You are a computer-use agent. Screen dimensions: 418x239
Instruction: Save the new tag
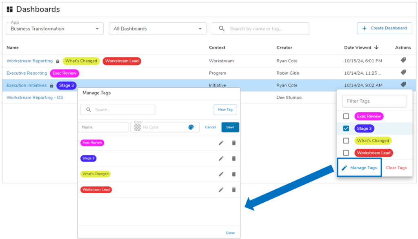[x=230, y=127]
